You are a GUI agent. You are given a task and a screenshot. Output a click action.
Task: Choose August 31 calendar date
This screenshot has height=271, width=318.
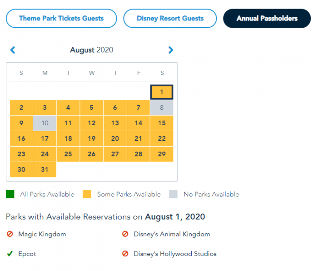pyautogui.click(x=45, y=169)
